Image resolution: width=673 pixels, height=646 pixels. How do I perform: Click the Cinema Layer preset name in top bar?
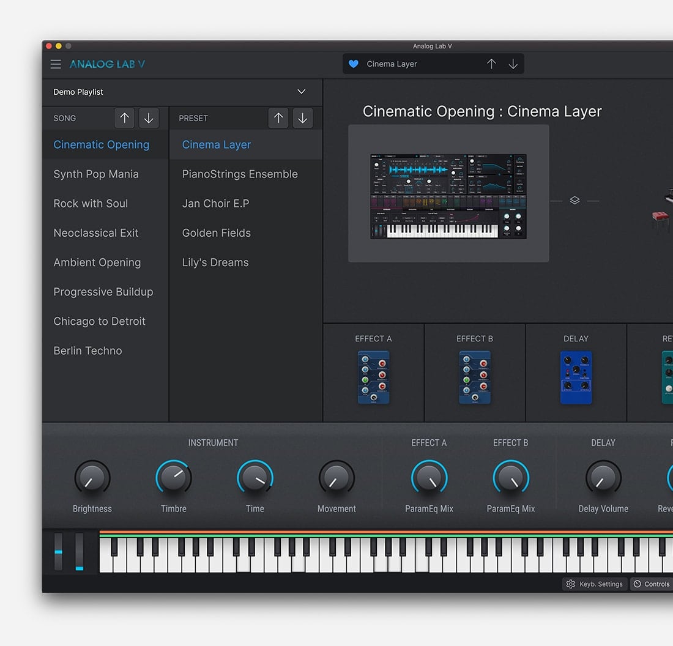[x=392, y=64]
